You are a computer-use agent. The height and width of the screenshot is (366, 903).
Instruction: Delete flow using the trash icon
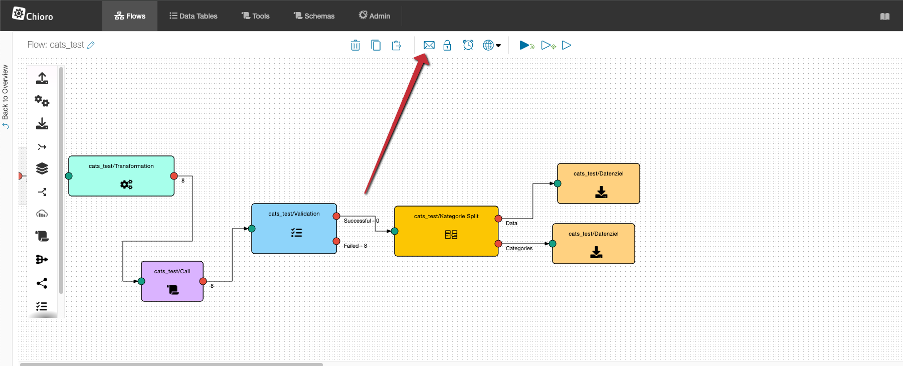[355, 45]
